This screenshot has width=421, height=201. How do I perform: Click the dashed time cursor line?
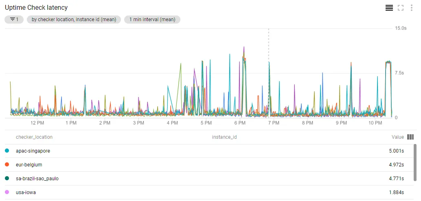click(x=268, y=73)
